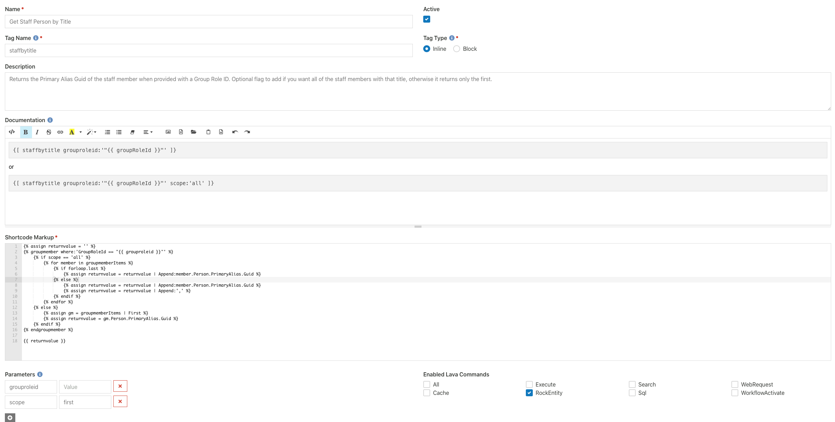Enable Sql Lava command
Image resolution: width=835 pixels, height=422 pixels.
(x=632, y=393)
